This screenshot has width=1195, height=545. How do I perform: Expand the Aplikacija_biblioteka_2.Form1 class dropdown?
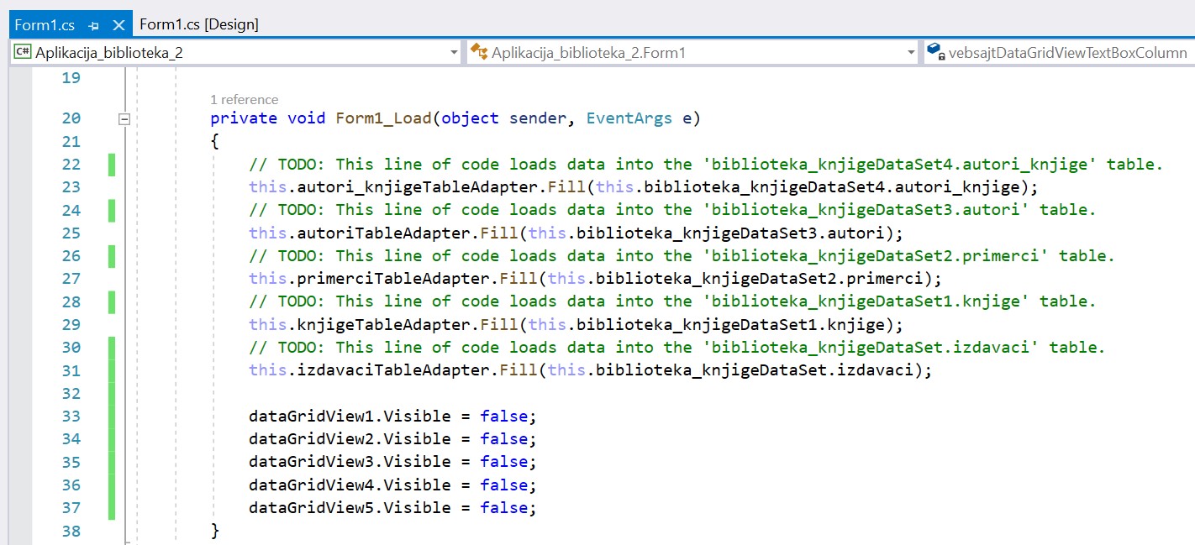pyautogui.click(x=911, y=53)
